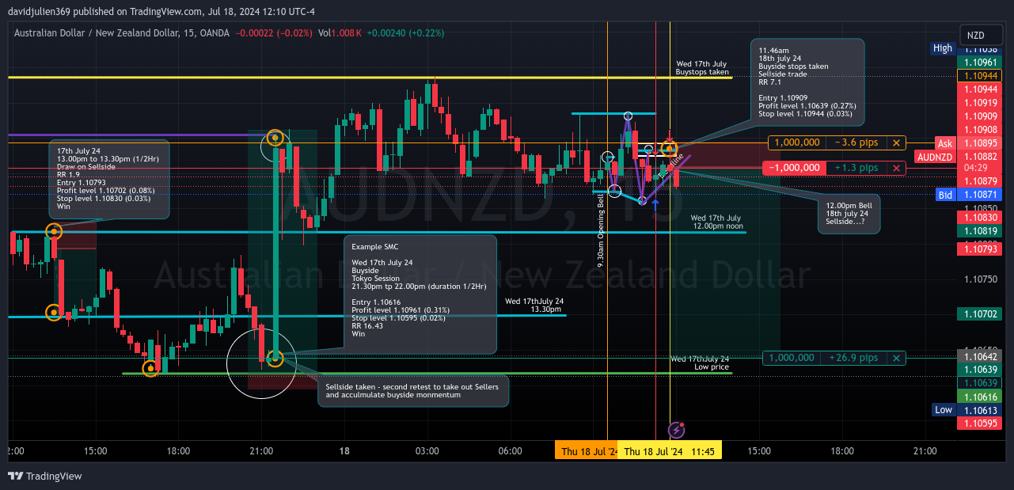Click the Bid price tag
Viewport: 1014px width, 490px height.
tap(945, 194)
